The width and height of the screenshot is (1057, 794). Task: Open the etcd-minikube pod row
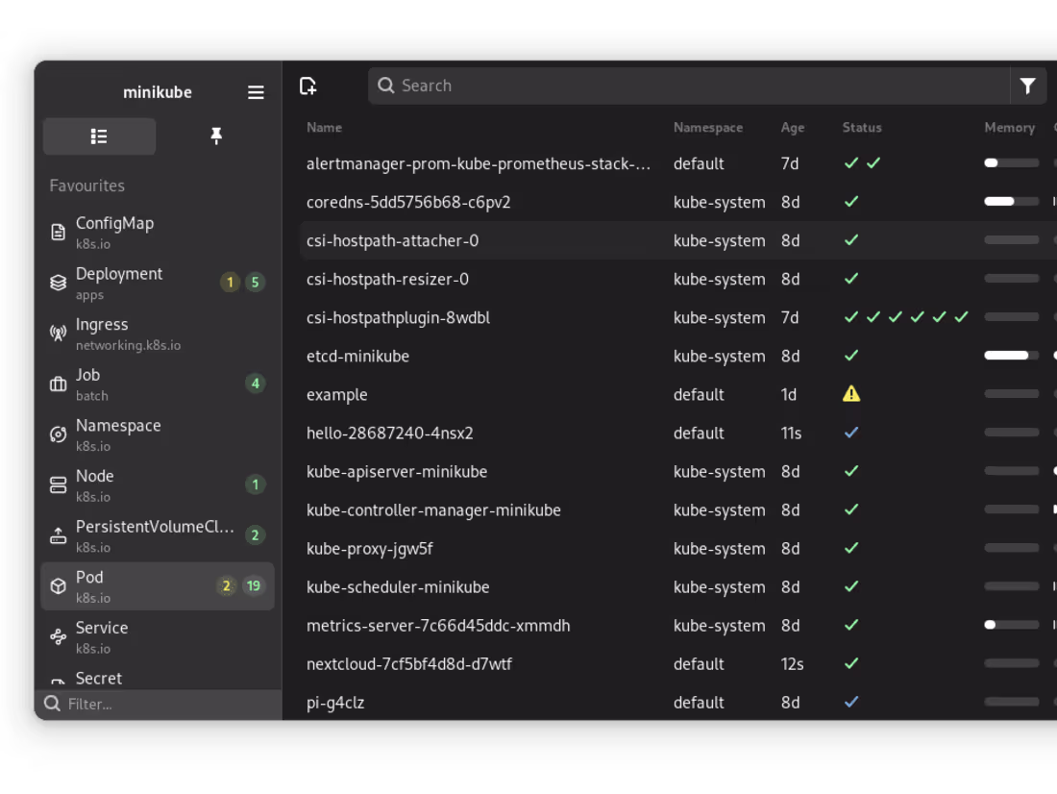[358, 356]
